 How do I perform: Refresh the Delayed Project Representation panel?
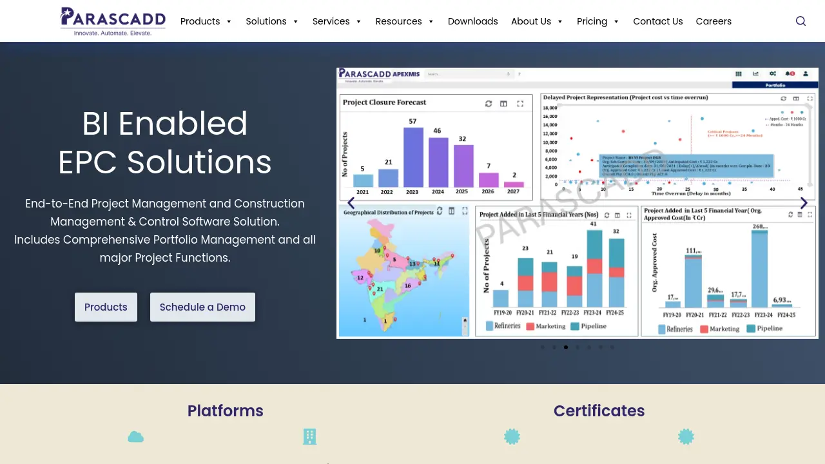coord(783,99)
